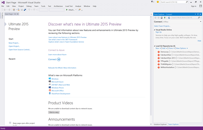Screen dimensions: 203x130
Task: Click the Quick Launch magnifier icon
Action: pyautogui.click(x=187, y=2)
